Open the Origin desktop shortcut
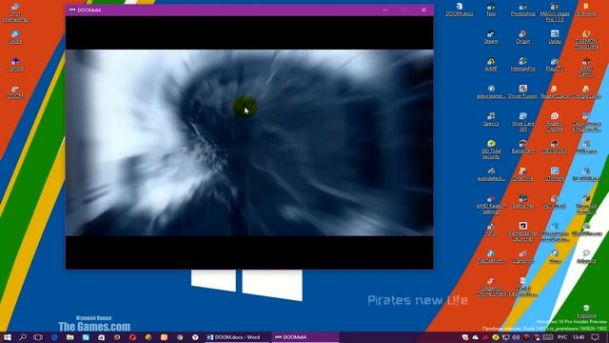 point(522,37)
